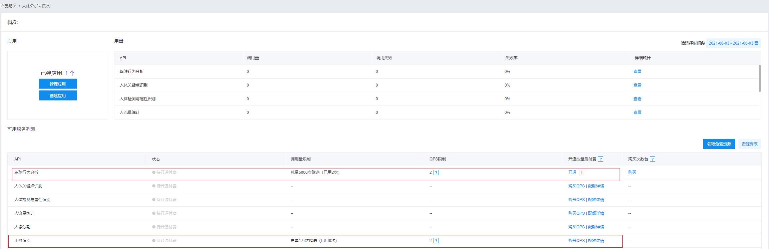The image size is (769, 249).
Task: Select the date range 2021-06-03 field
Action: coord(733,43)
